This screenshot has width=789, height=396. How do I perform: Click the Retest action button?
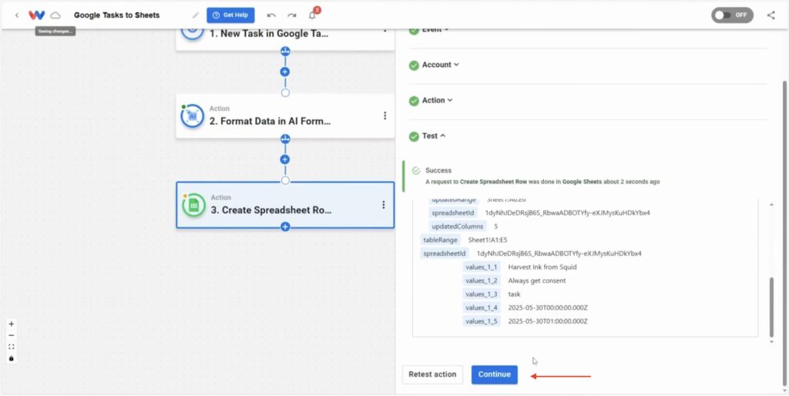(432, 374)
